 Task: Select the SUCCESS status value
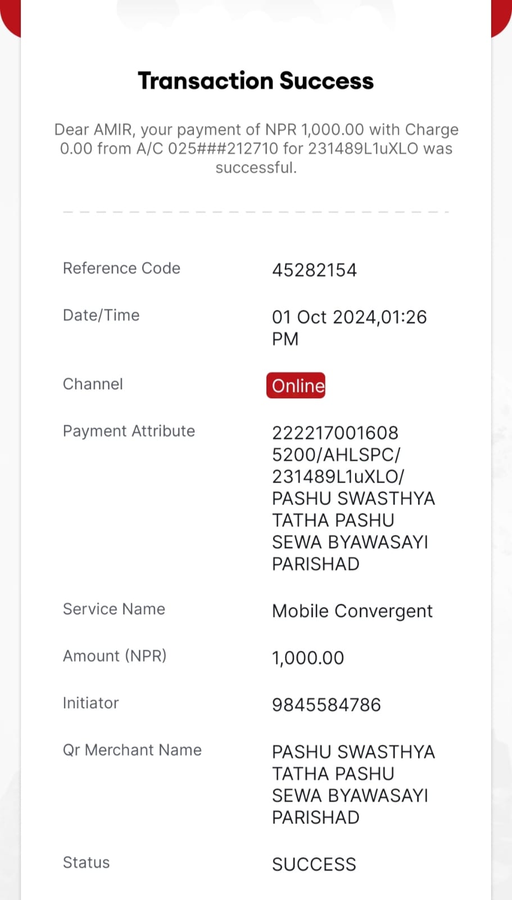[314, 865]
